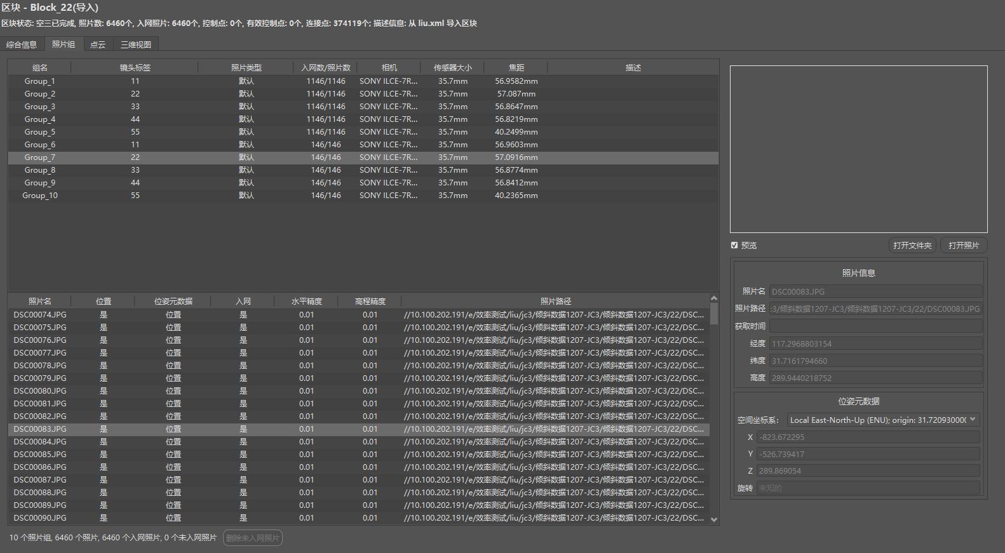The width and height of the screenshot is (1005, 553).
Task: Click the 40.2499mm focal length cell
Action: click(516, 132)
